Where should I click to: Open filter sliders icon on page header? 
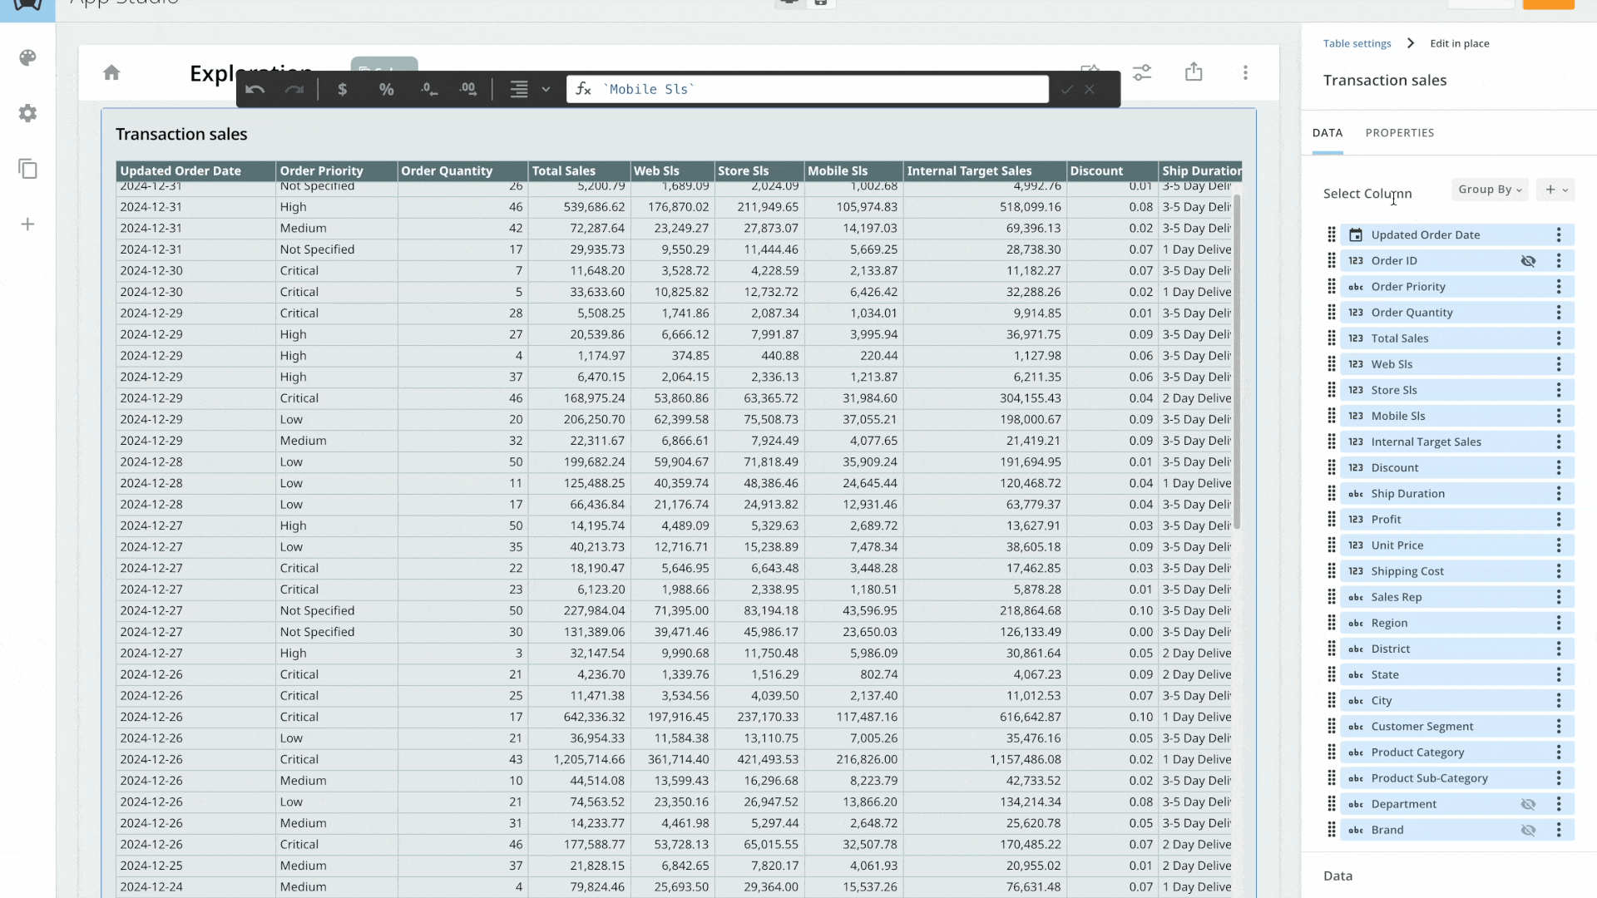[x=1142, y=72]
